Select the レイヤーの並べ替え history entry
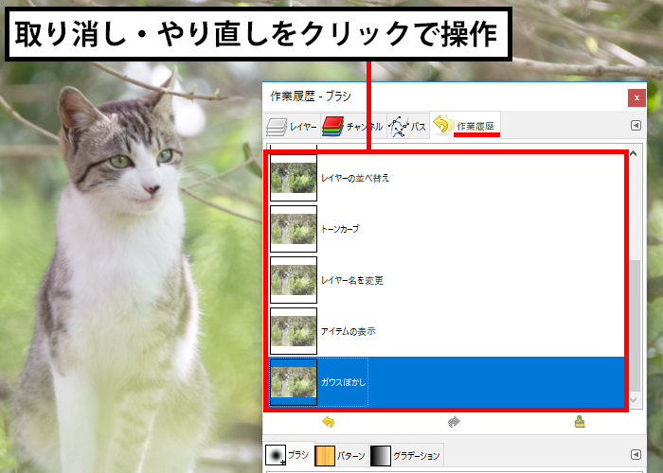Image resolution: width=663 pixels, height=473 pixels. click(x=446, y=178)
